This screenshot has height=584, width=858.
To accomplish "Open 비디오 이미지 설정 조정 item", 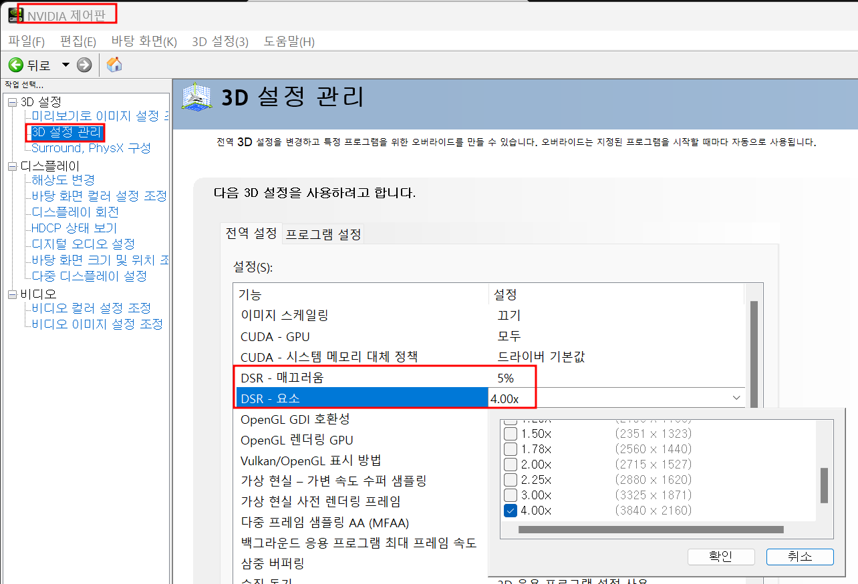I will 97,324.
